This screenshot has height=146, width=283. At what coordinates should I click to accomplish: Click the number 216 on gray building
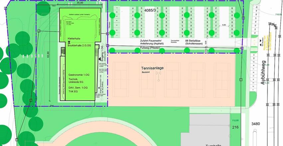pyautogui.click(x=235, y=127)
